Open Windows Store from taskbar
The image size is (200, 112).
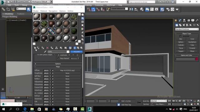click(x=39, y=109)
